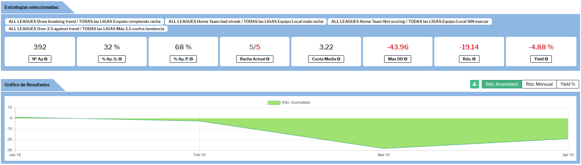Image resolution: width=581 pixels, height=165 pixels.
Task: Click the Mar-18 axis label
Action: 383,155
